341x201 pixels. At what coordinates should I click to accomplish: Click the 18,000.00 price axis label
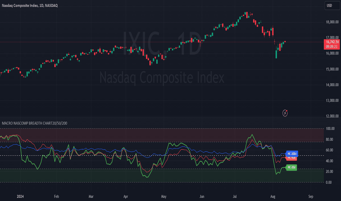click(332, 22)
